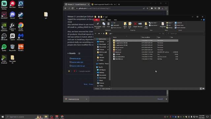Click the Source code (tar.gz) link
Image resolution: width=211 pixels, height=119 pixels.
(x=78, y=66)
